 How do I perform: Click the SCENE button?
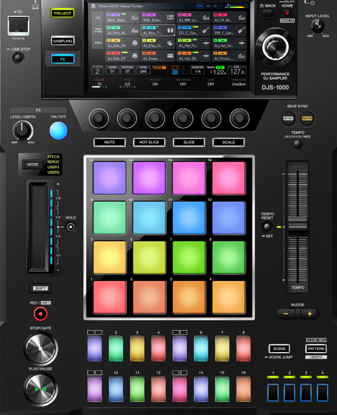pos(279,349)
